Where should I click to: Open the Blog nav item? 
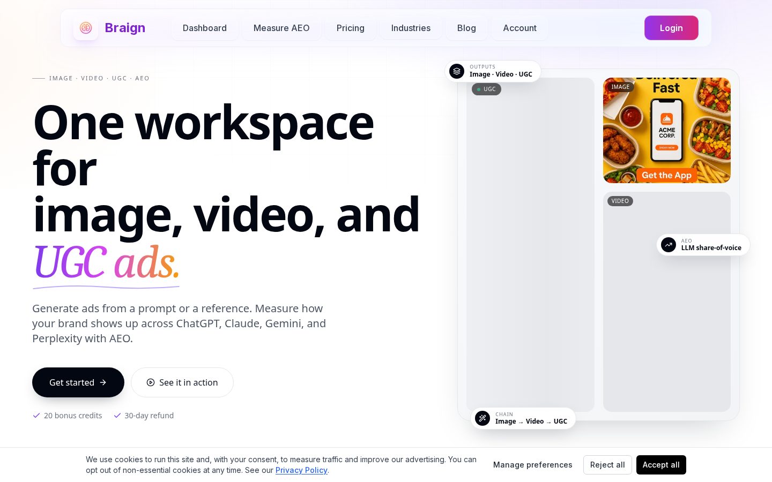click(x=466, y=28)
